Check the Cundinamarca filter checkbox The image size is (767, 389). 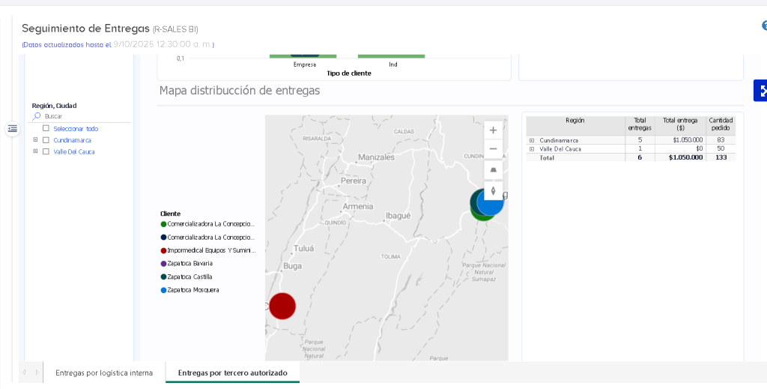46,140
